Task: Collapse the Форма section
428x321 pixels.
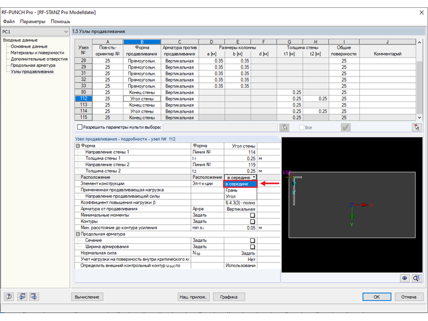Action: 78,146
